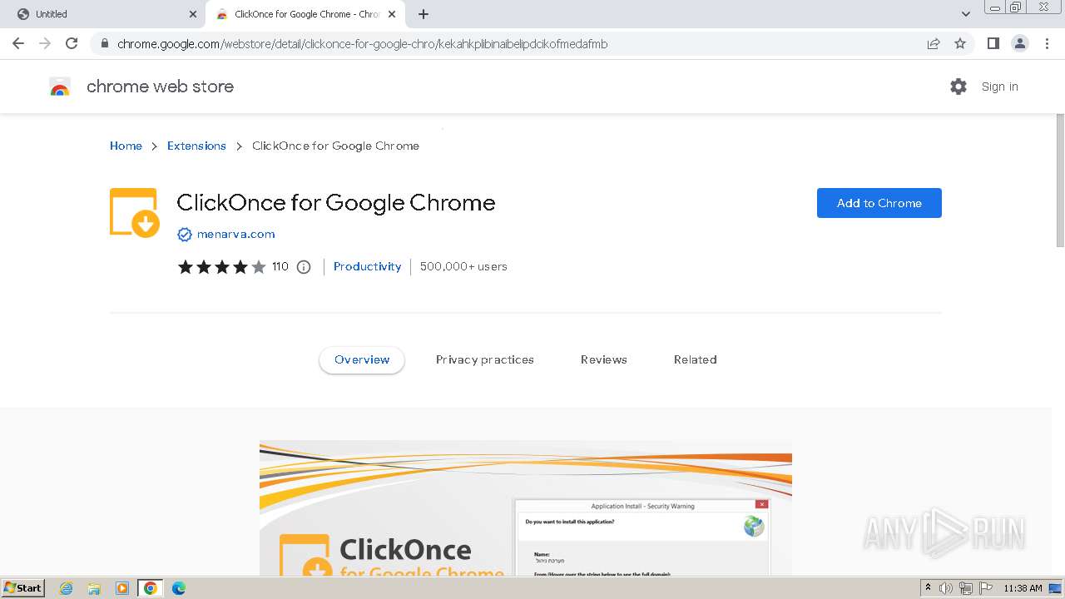This screenshot has width=1065, height=599.
Task: Click the Chrome Web Store rainbow logo
Action: (60, 87)
